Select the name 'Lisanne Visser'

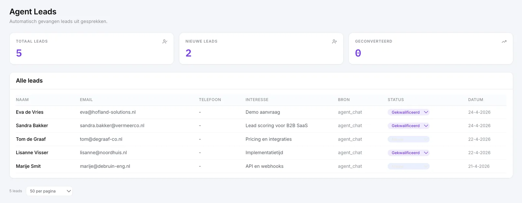point(32,153)
